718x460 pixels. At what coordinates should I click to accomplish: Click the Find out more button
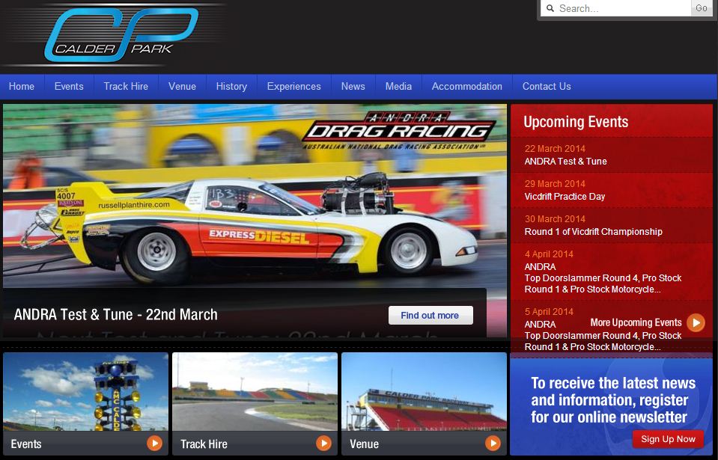431,316
